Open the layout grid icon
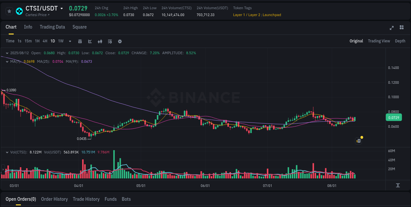 pyautogui.click(x=401, y=28)
